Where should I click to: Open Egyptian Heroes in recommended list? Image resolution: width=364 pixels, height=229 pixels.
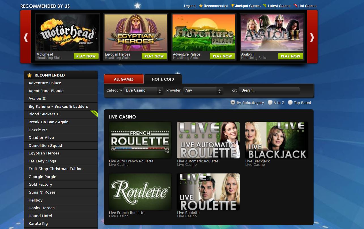click(61, 153)
